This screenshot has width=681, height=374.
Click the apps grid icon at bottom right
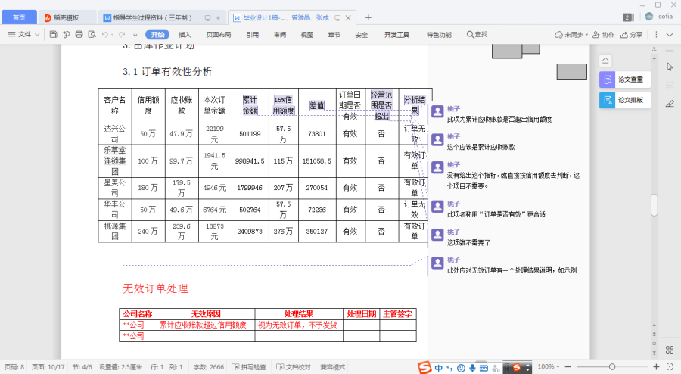pos(670,350)
